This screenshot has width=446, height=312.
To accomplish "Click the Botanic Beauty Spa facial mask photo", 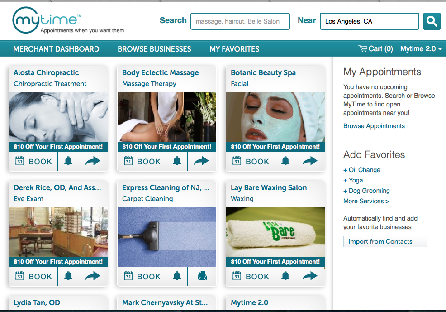I will click(x=275, y=117).
